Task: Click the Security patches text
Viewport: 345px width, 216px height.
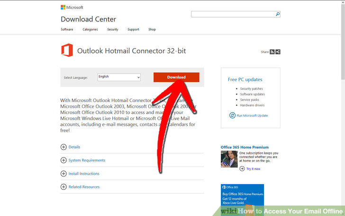Action: pyautogui.click(x=252, y=89)
